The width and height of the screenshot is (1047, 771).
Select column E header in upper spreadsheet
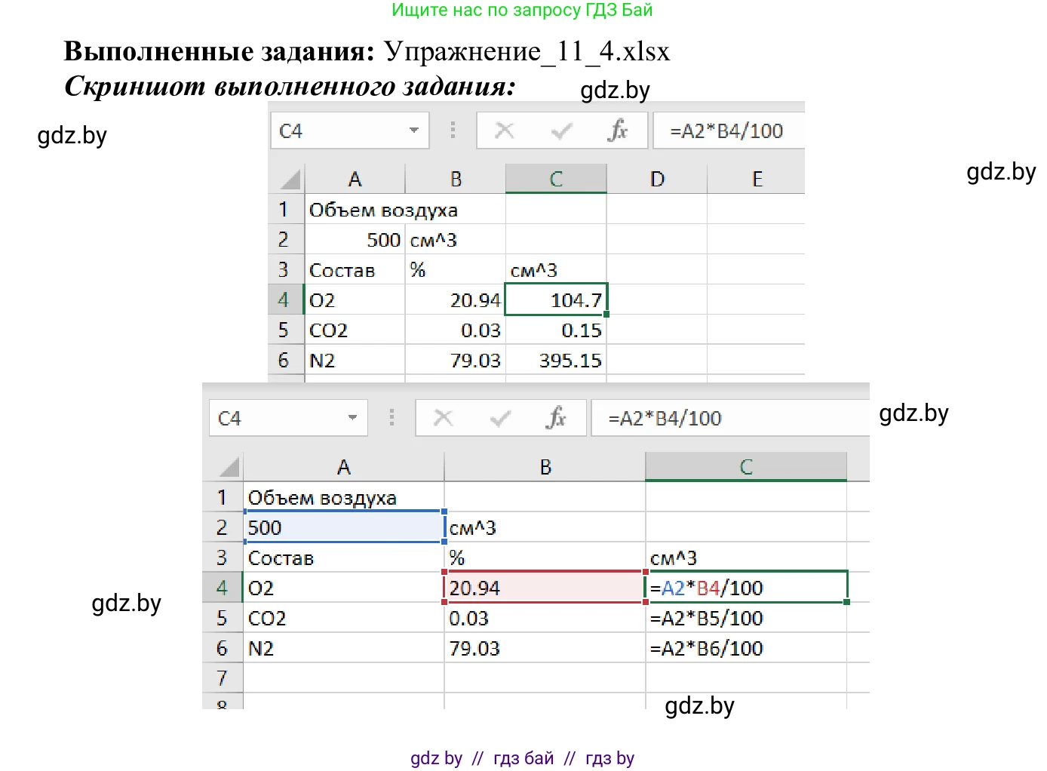pos(757,179)
